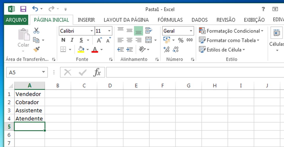Align text to middle of cell

coord(129,31)
